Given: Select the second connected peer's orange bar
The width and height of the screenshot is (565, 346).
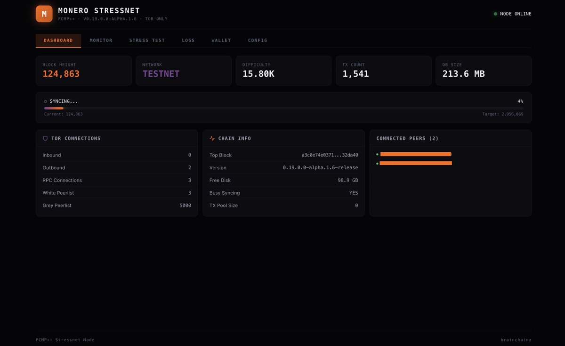Looking at the screenshot, I should pyautogui.click(x=416, y=163).
